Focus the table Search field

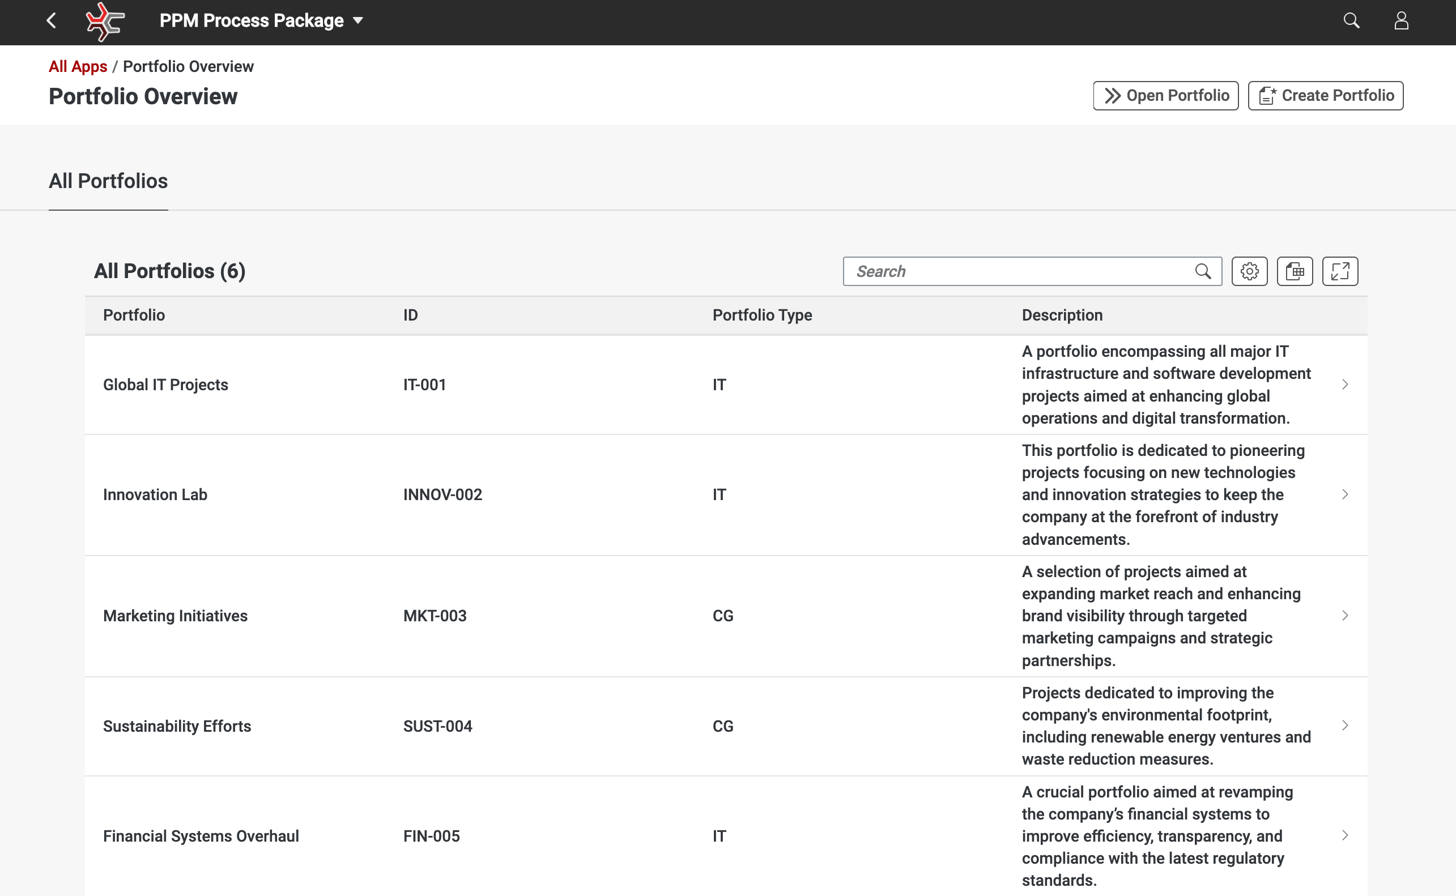coord(1019,271)
